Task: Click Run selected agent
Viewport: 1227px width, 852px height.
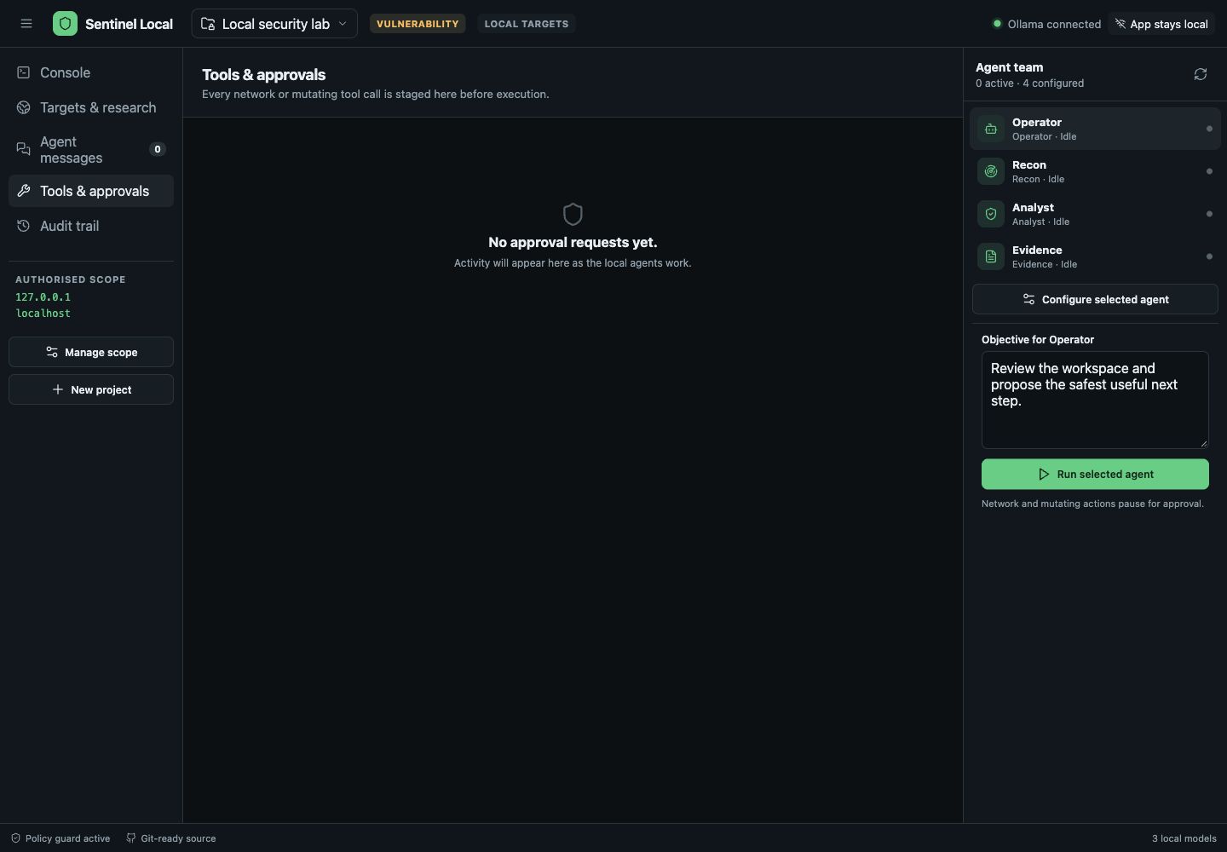Action: pos(1095,475)
